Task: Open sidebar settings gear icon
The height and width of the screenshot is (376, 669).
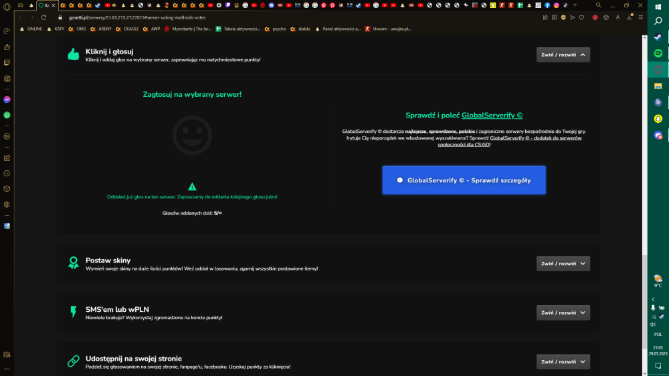Action: click(x=7, y=204)
